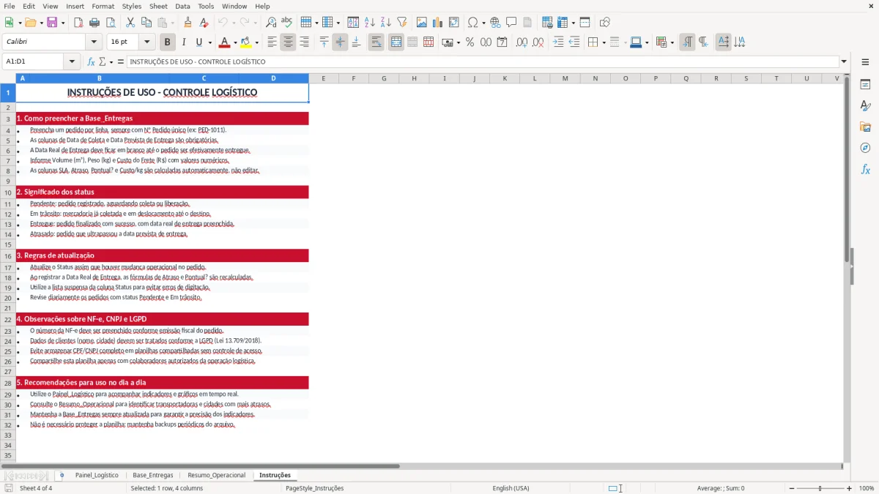Format cell as date
879x494 pixels.
pyautogui.click(x=502, y=42)
